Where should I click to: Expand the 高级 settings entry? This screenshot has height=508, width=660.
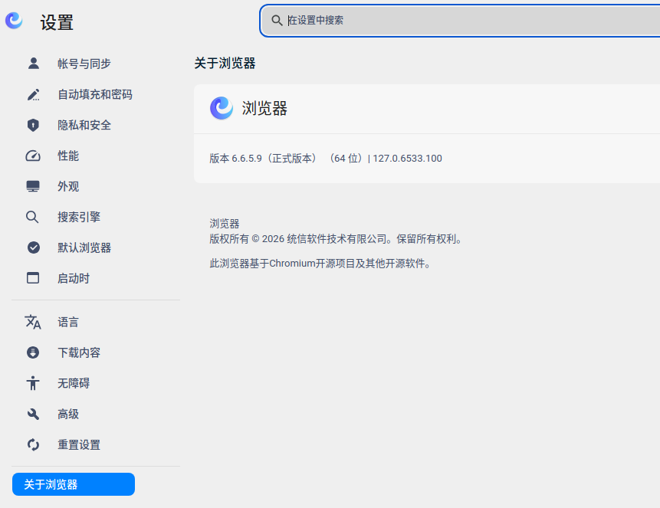click(x=68, y=415)
